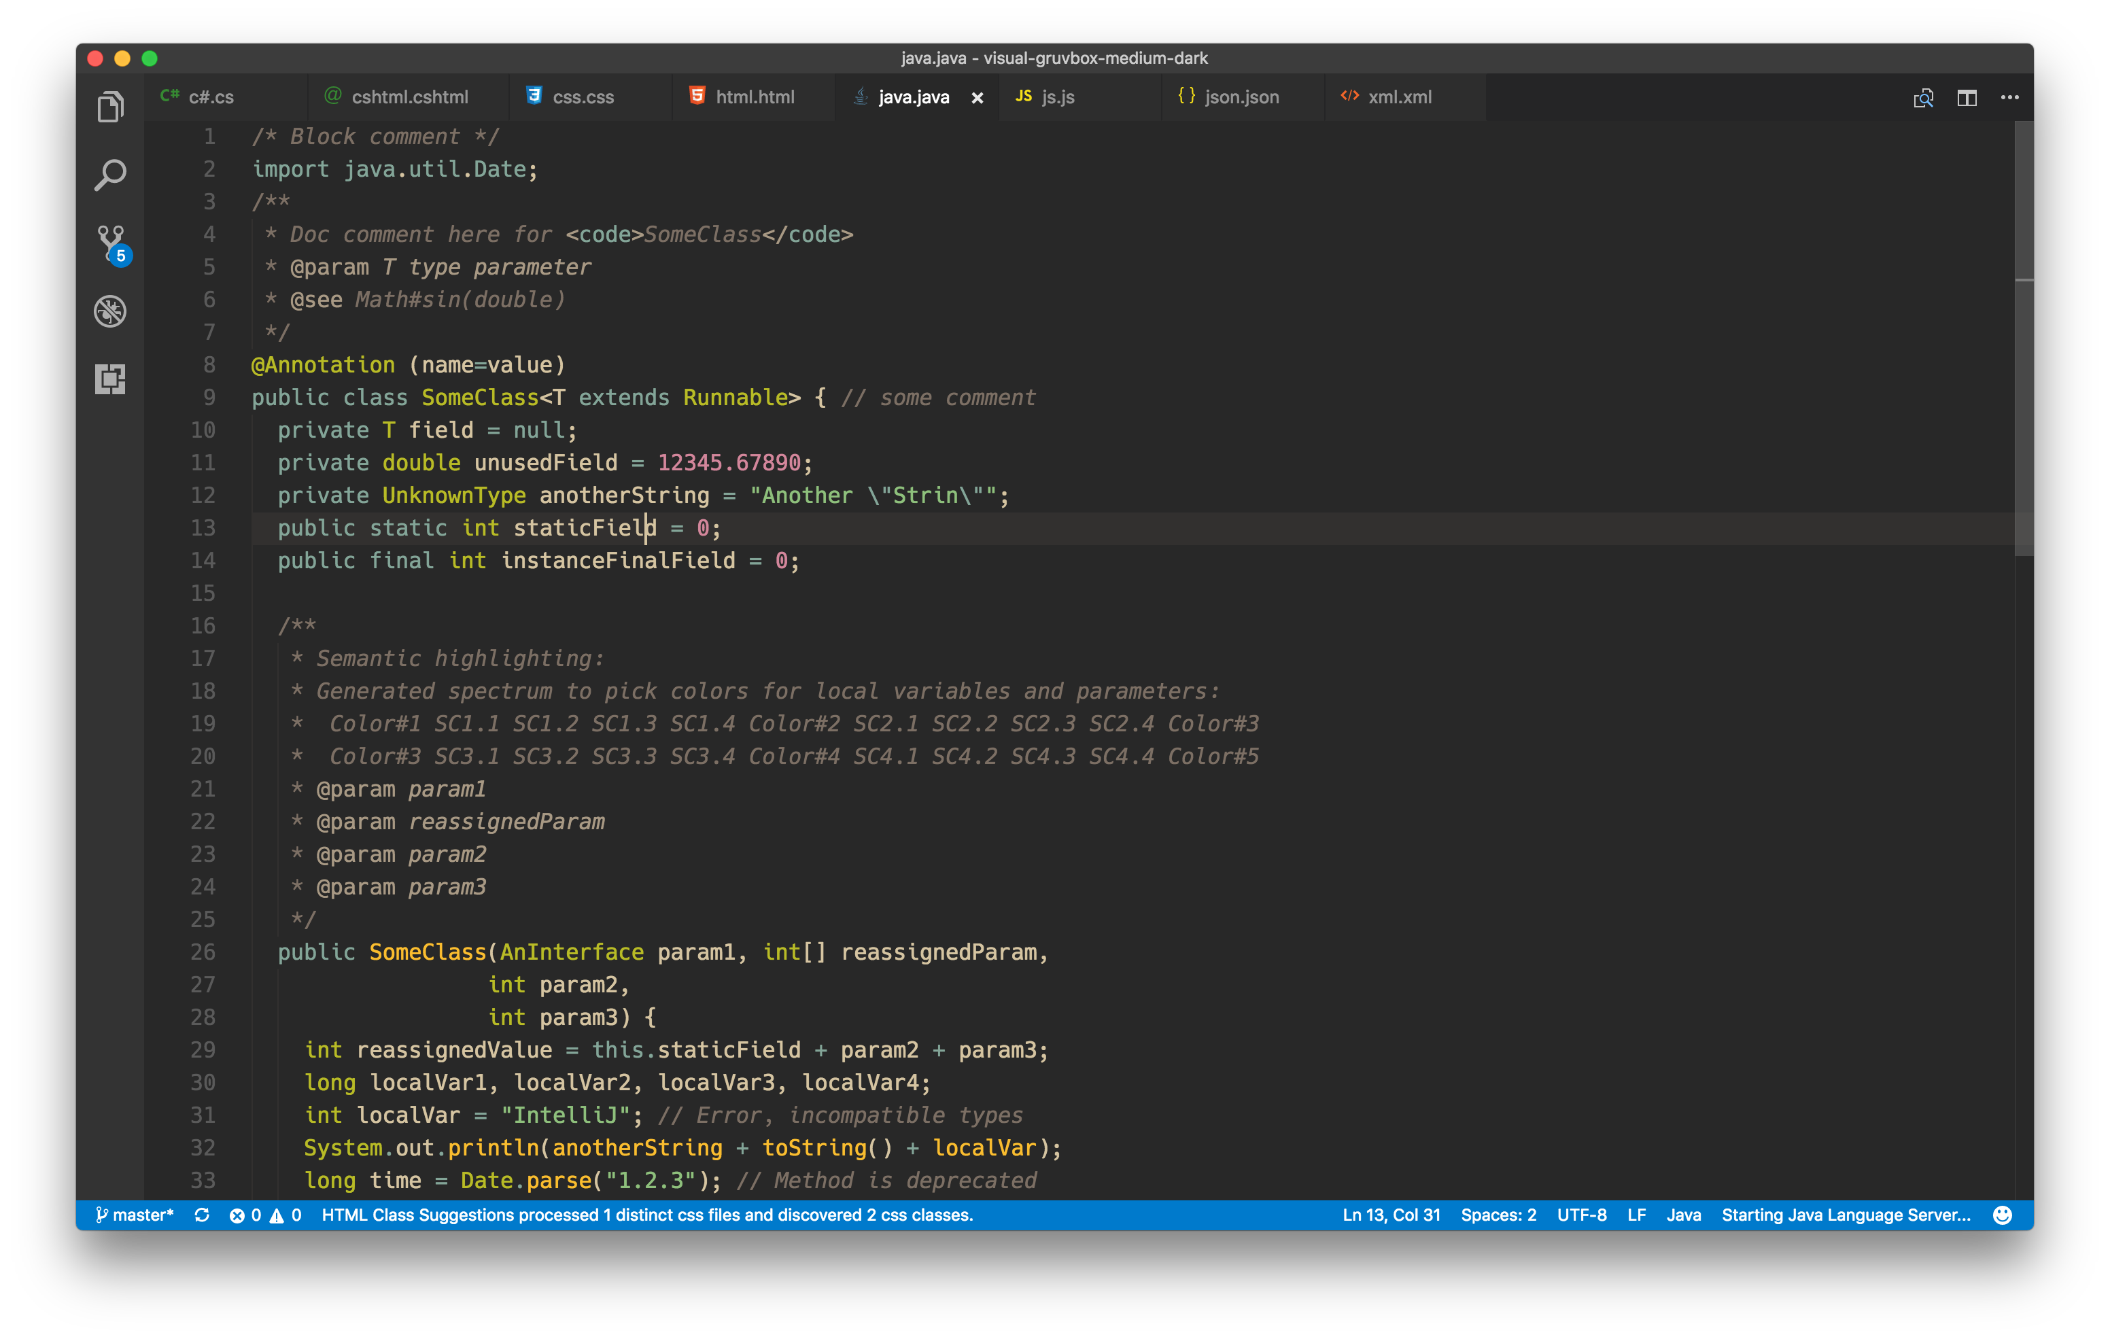Click the smiley feedback icon
Screen dimensions: 2110x1339
[x=2001, y=1215]
